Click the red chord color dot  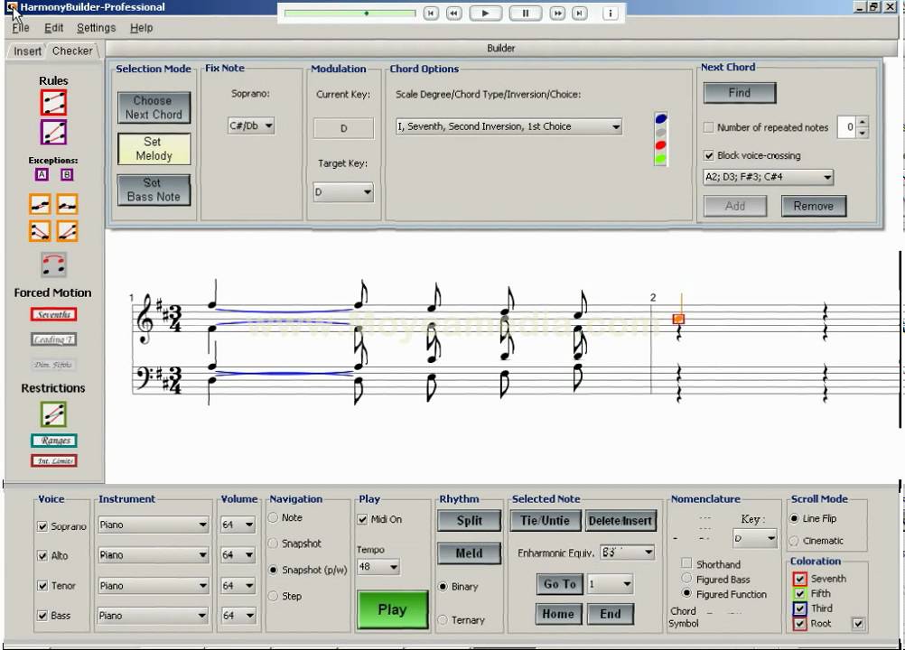click(x=661, y=145)
